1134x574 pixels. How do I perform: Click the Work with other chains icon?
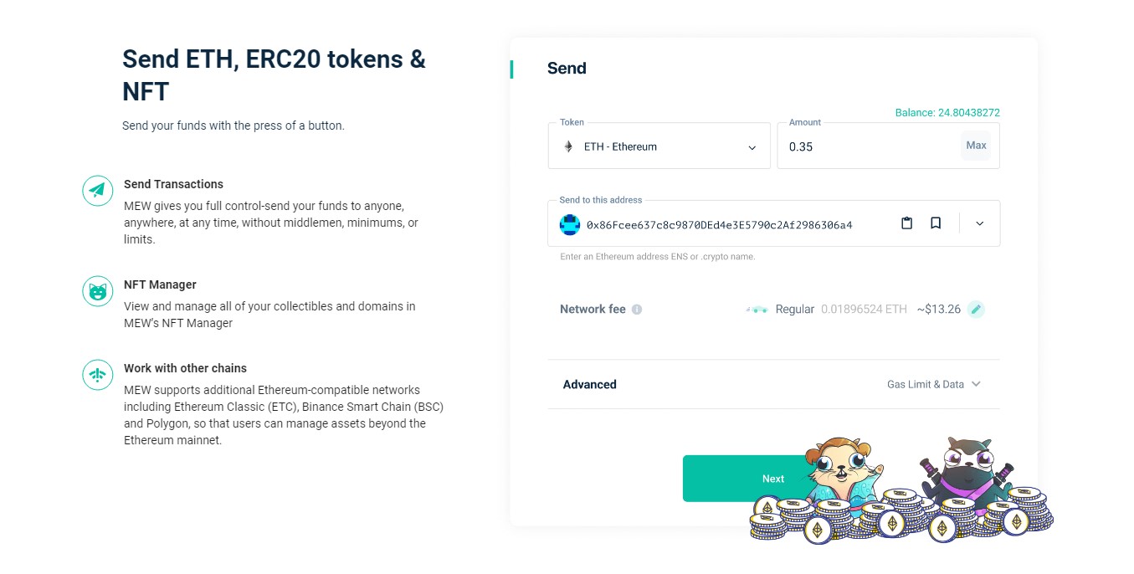coord(98,375)
